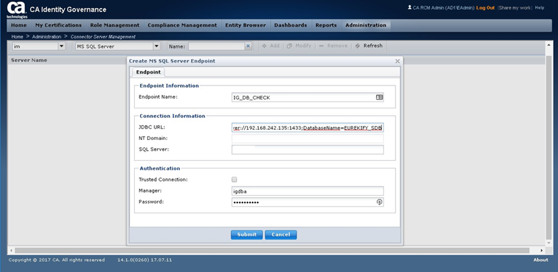
Task: Click the Server Name column header
Action: (x=29, y=60)
